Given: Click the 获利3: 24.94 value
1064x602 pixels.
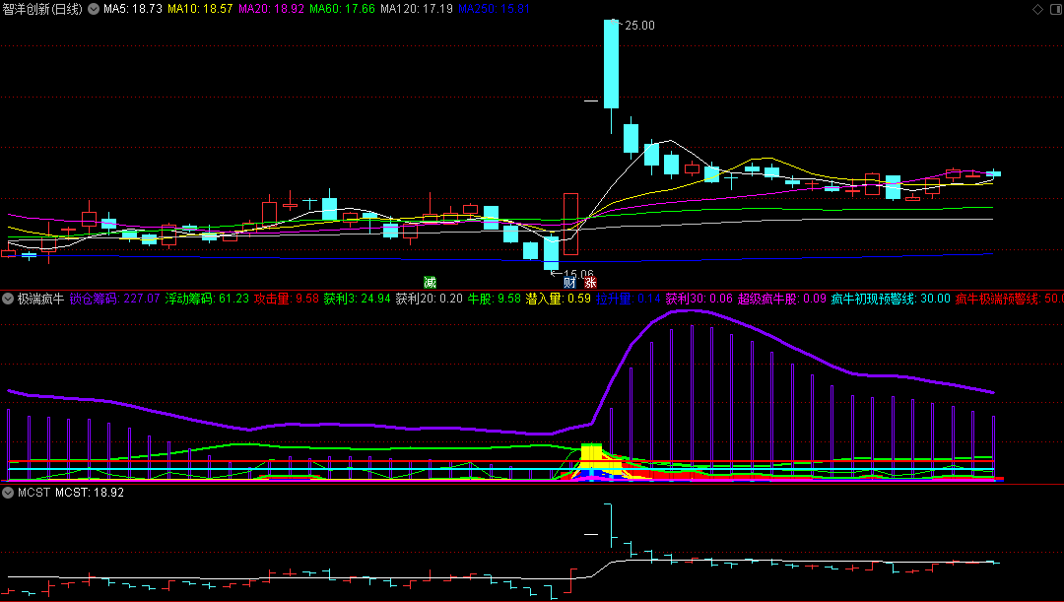Looking at the screenshot, I should coord(357,299).
